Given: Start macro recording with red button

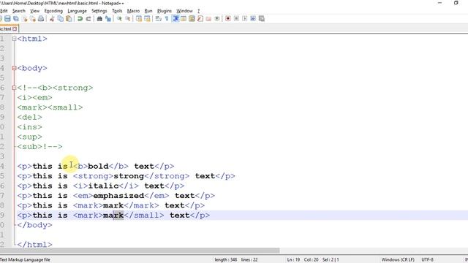Looking at the screenshot, I should coord(228,19).
